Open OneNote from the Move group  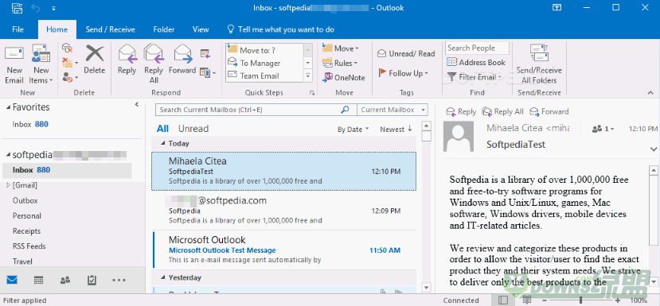(x=344, y=77)
